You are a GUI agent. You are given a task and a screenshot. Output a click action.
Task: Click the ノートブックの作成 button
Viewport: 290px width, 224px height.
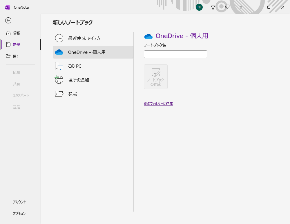tap(156, 77)
